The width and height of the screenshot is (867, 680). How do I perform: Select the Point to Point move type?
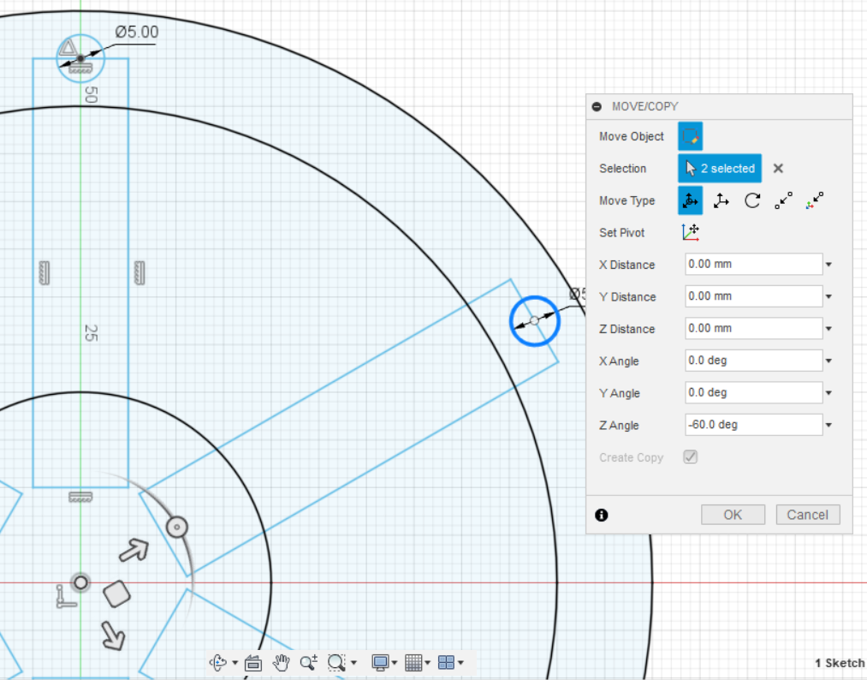783,200
